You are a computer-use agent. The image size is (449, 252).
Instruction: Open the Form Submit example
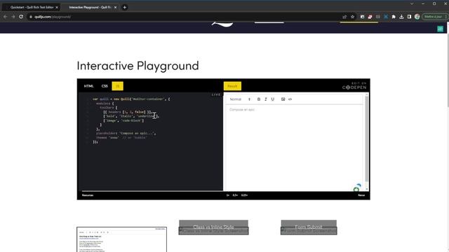click(309, 227)
